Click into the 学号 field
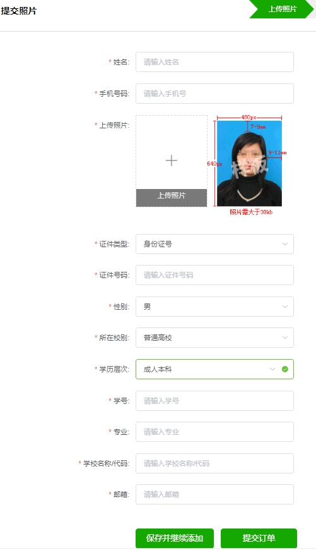 pyautogui.click(x=214, y=401)
